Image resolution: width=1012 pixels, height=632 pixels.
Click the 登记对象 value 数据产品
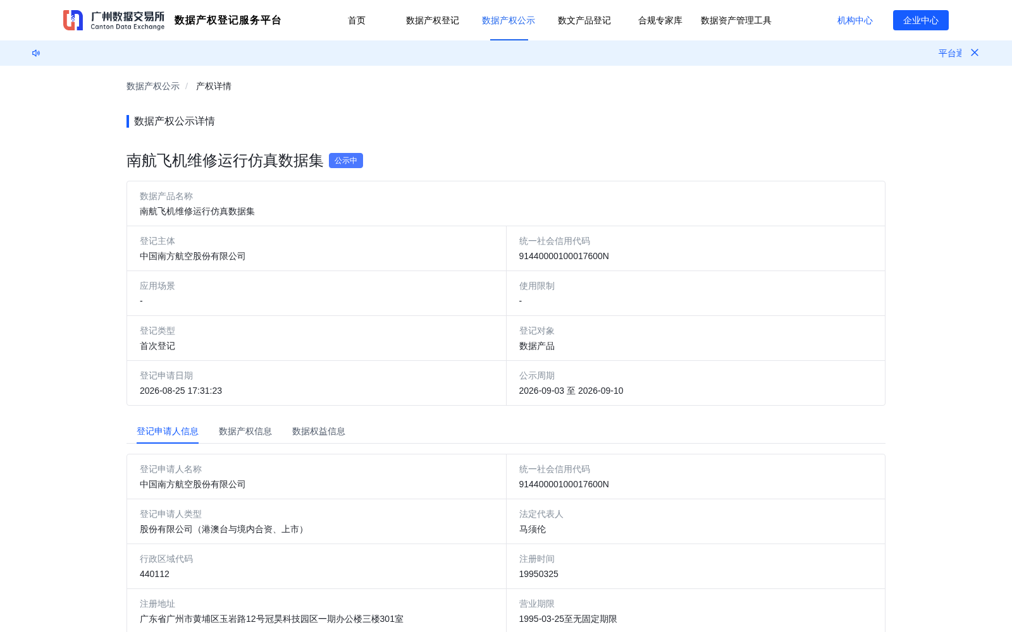pyautogui.click(x=537, y=346)
